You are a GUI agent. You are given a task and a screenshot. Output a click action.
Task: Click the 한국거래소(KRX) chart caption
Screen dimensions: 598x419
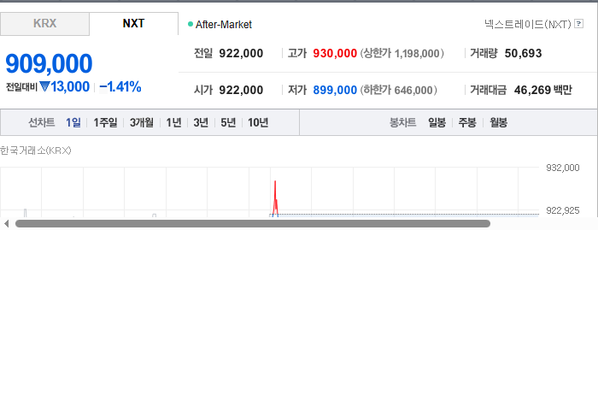click(36, 150)
